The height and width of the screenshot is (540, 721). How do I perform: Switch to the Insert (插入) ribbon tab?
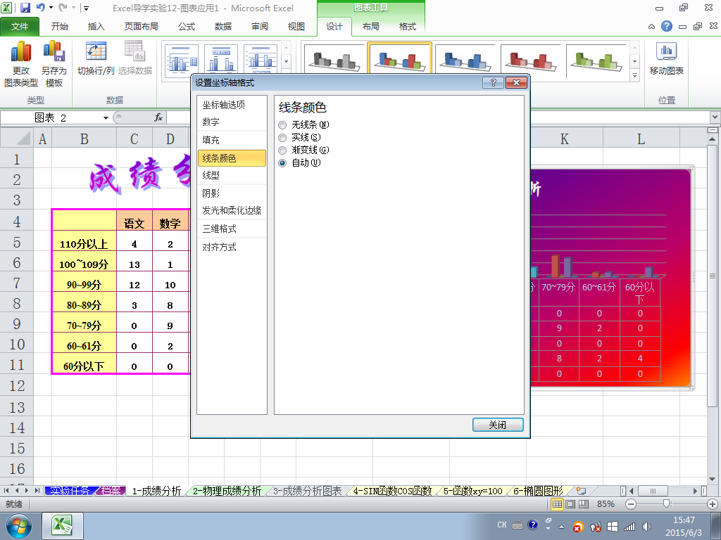pyautogui.click(x=96, y=27)
